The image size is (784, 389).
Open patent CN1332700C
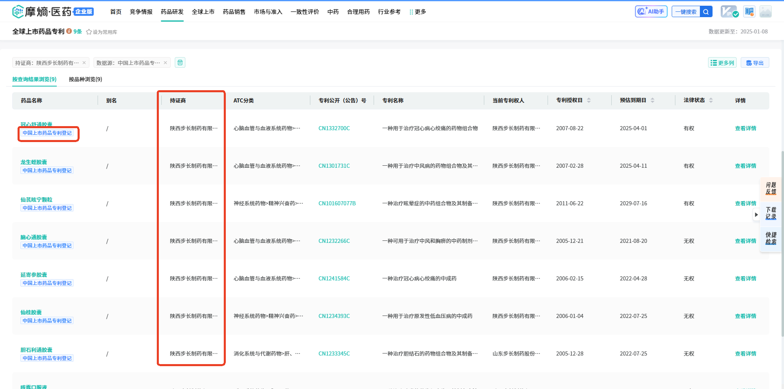pyautogui.click(x=334, y=128)
